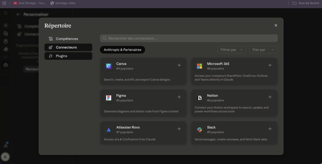Open the Atlassian Rovo card title
This screenshot has height=164, width=322.
tap(128, 128)
